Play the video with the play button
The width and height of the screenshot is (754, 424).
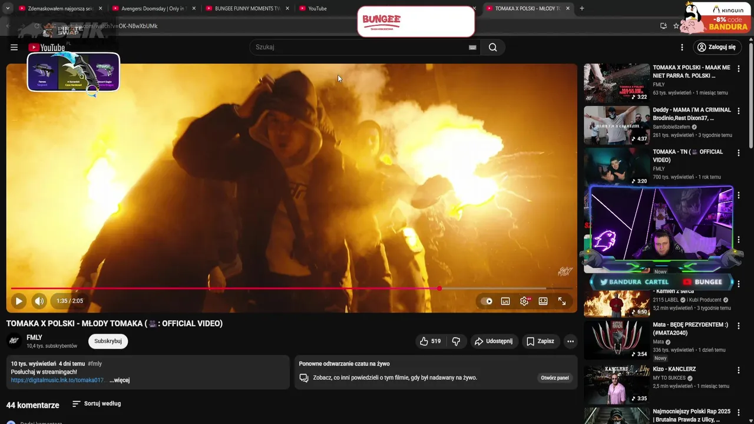(19, 301)
